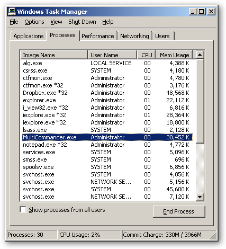Sort by the User Name column
This screenshot has width=226, height=249.
(112, 55)
